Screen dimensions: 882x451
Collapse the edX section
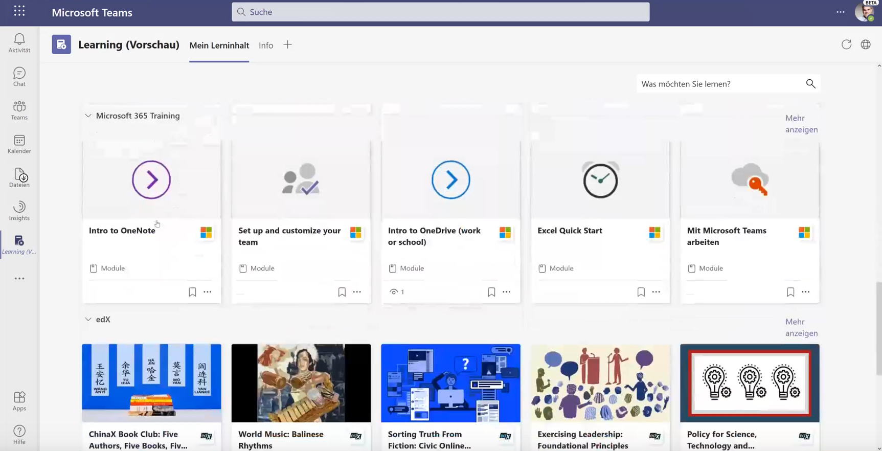[88, 319]
